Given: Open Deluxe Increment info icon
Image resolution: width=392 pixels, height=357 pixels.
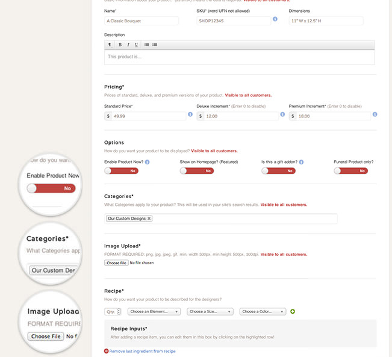Looking at the screenshot, I should coord(282,114).
